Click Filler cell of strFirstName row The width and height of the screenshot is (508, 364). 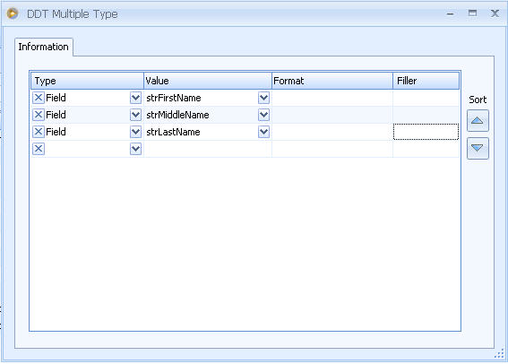(x=426, y=98)
